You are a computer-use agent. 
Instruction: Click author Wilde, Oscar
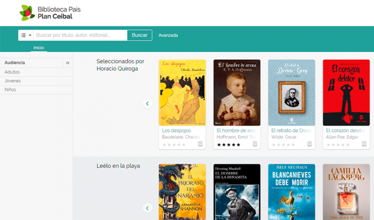pyautogui.click(x=284, y=137)
